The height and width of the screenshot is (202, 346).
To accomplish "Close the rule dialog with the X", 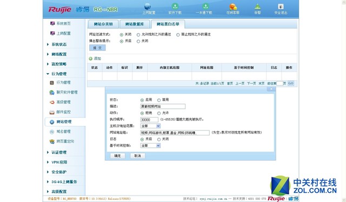I will [271, 89].
